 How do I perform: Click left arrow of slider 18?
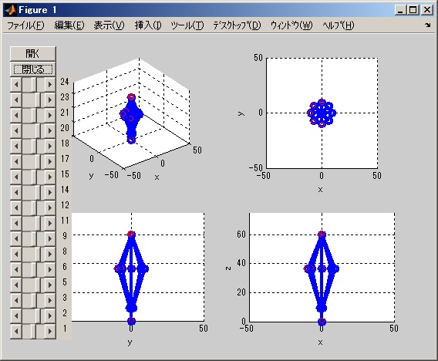(x=16, y=146)
